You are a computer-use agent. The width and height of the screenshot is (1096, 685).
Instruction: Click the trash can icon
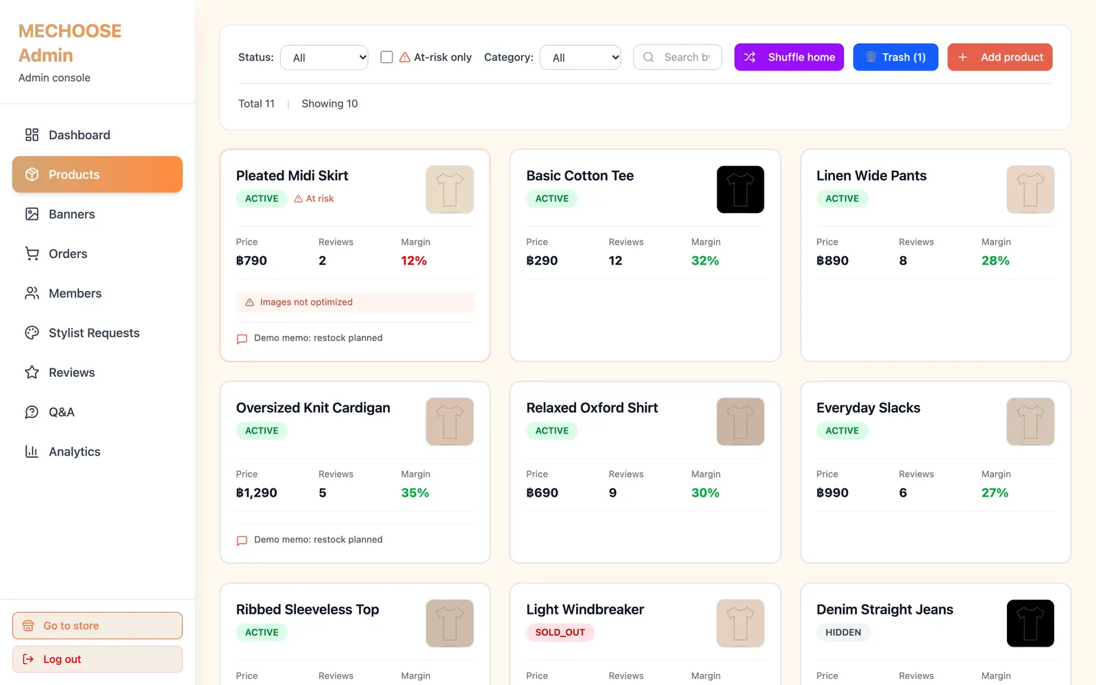click(871, 57)
